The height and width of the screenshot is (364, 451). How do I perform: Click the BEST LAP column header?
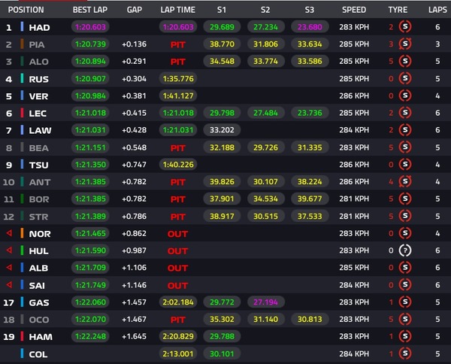coord(90,10)
